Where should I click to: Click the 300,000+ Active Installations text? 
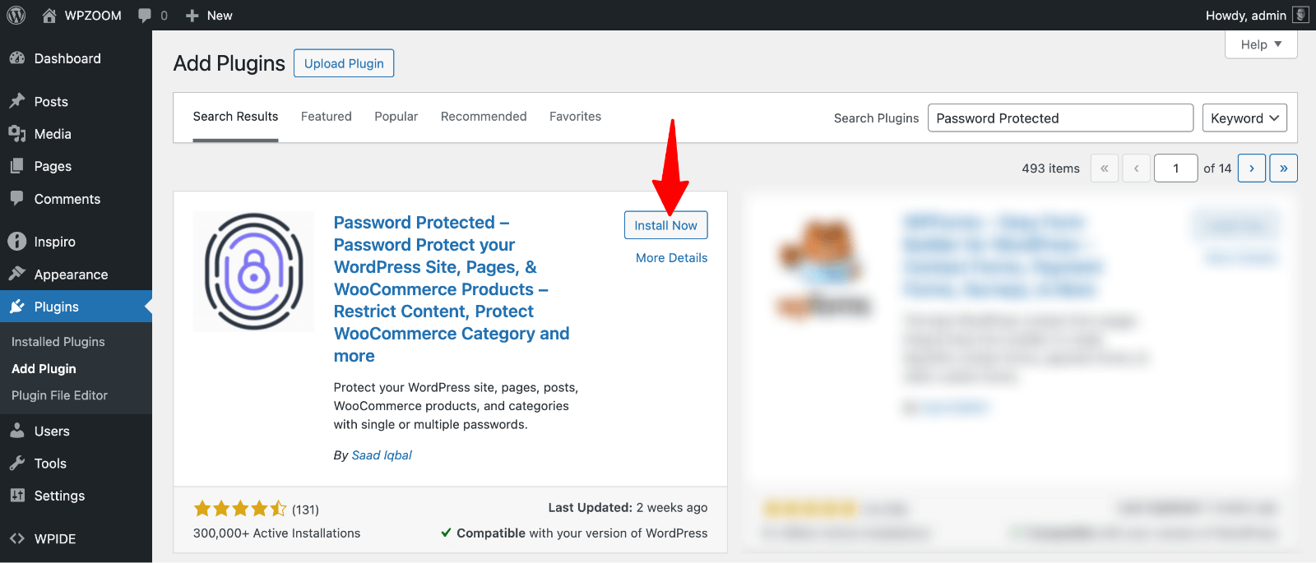click(276, 533)
